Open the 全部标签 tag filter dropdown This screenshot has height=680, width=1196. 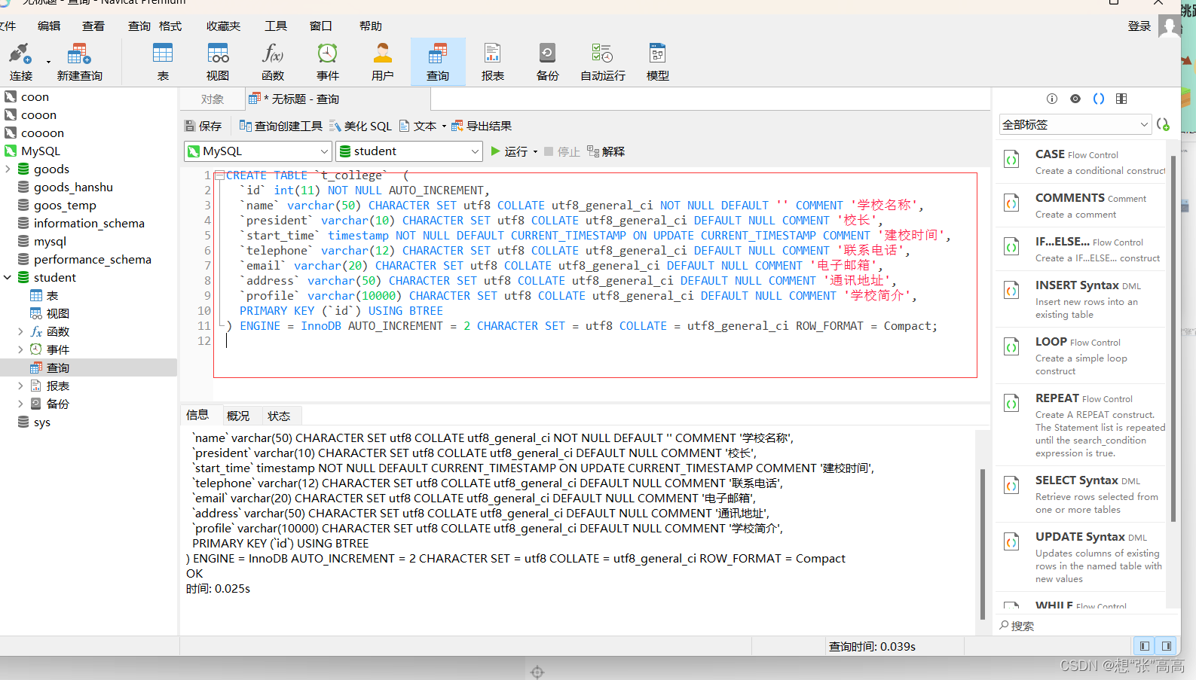click(x=1075, y=124)
